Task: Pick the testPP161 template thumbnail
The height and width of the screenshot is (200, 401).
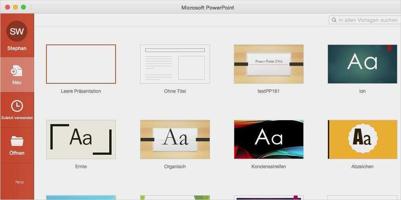Action: (x=268, y=64)
